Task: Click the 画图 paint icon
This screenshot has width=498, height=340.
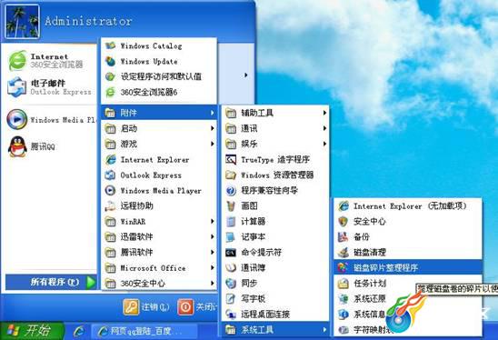Action: pos(231,205)
